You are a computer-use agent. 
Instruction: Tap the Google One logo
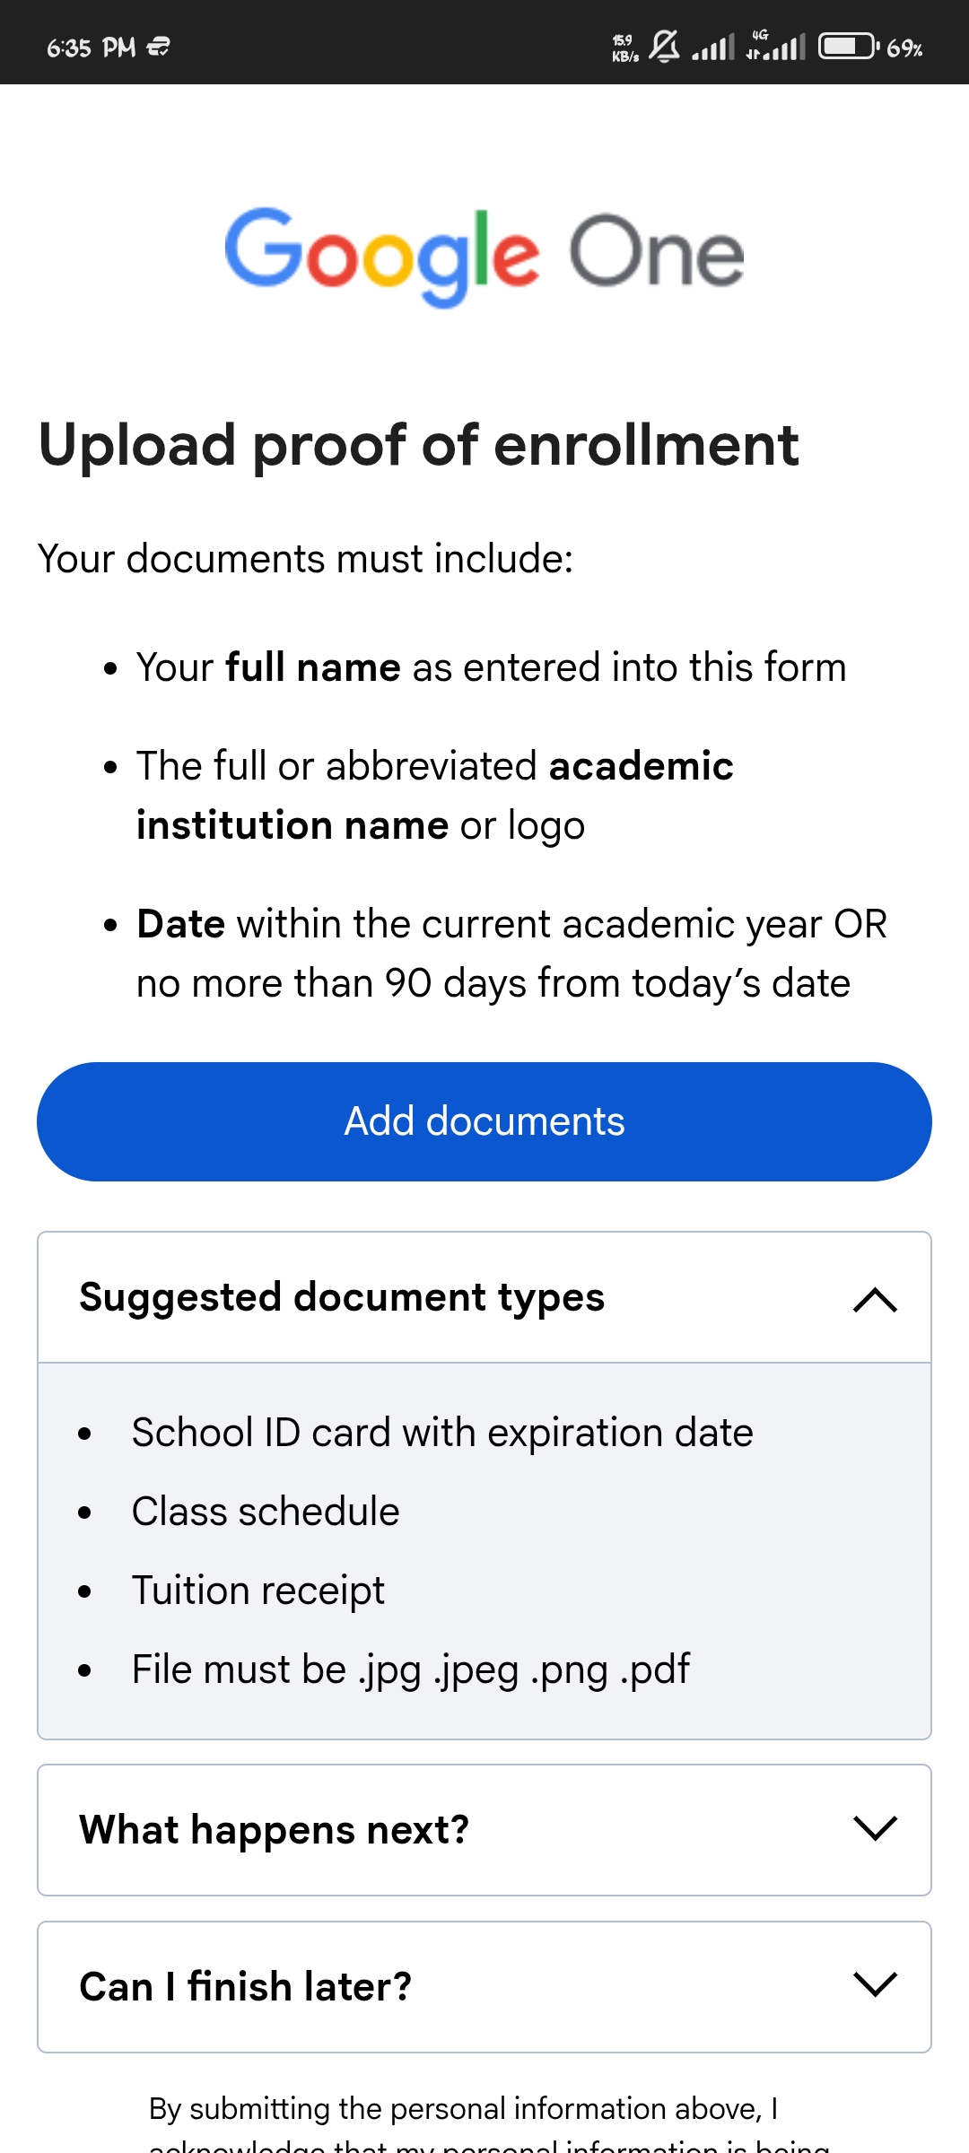click(x=484, y=256)
